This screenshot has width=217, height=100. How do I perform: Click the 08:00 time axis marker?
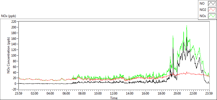[x=82, y=93]
